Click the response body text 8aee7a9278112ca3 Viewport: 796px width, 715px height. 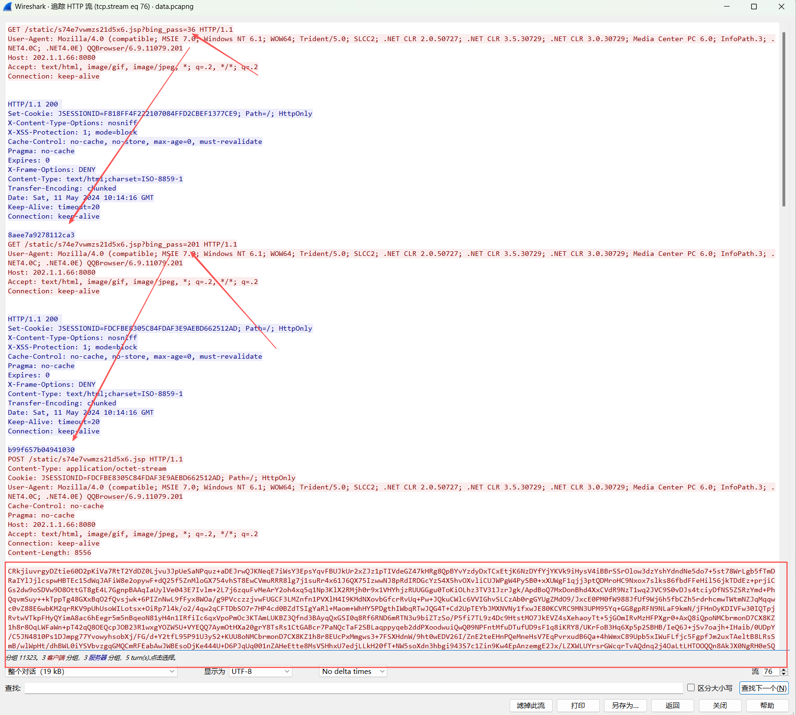[41, 235]
